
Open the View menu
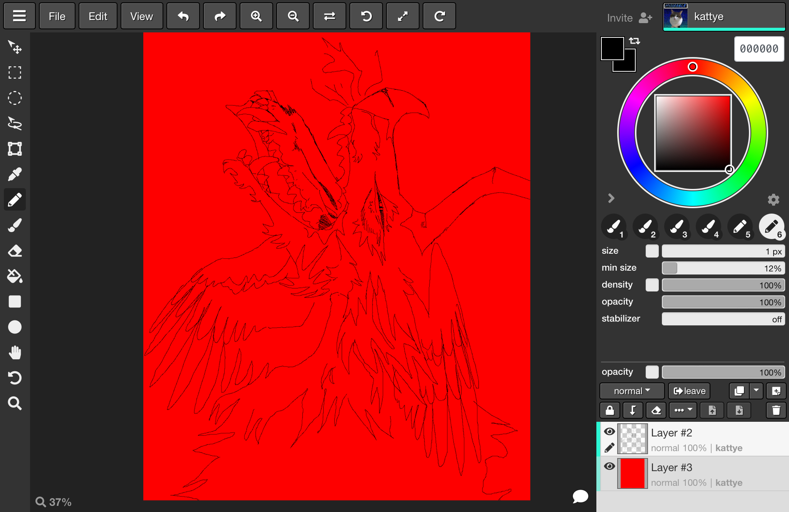[x=141, y=16]
